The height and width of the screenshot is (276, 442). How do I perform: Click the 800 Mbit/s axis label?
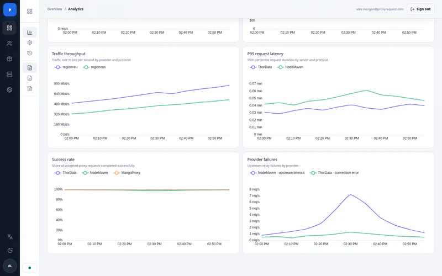pos(62,84)
